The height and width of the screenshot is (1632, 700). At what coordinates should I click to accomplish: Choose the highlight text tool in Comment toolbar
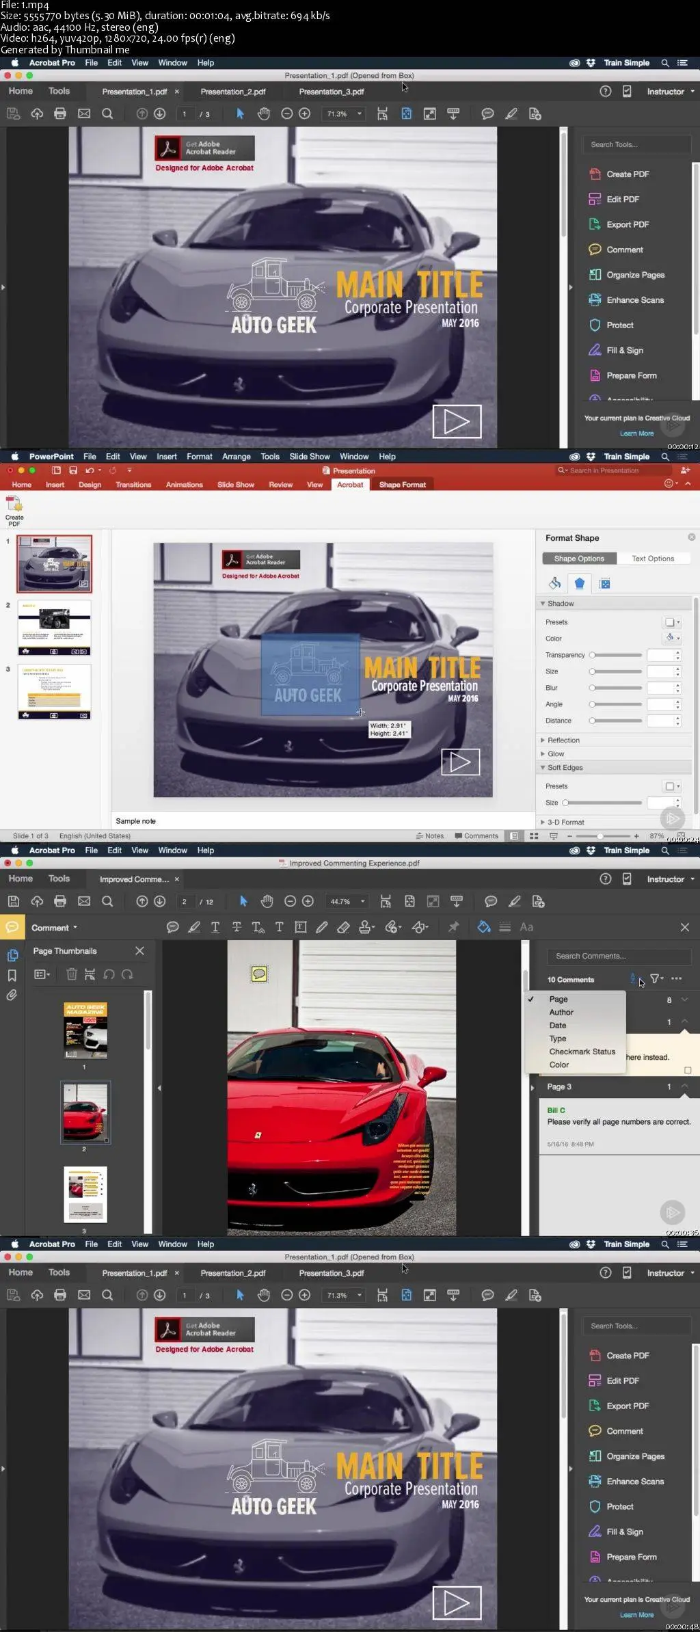pos(194,927)
